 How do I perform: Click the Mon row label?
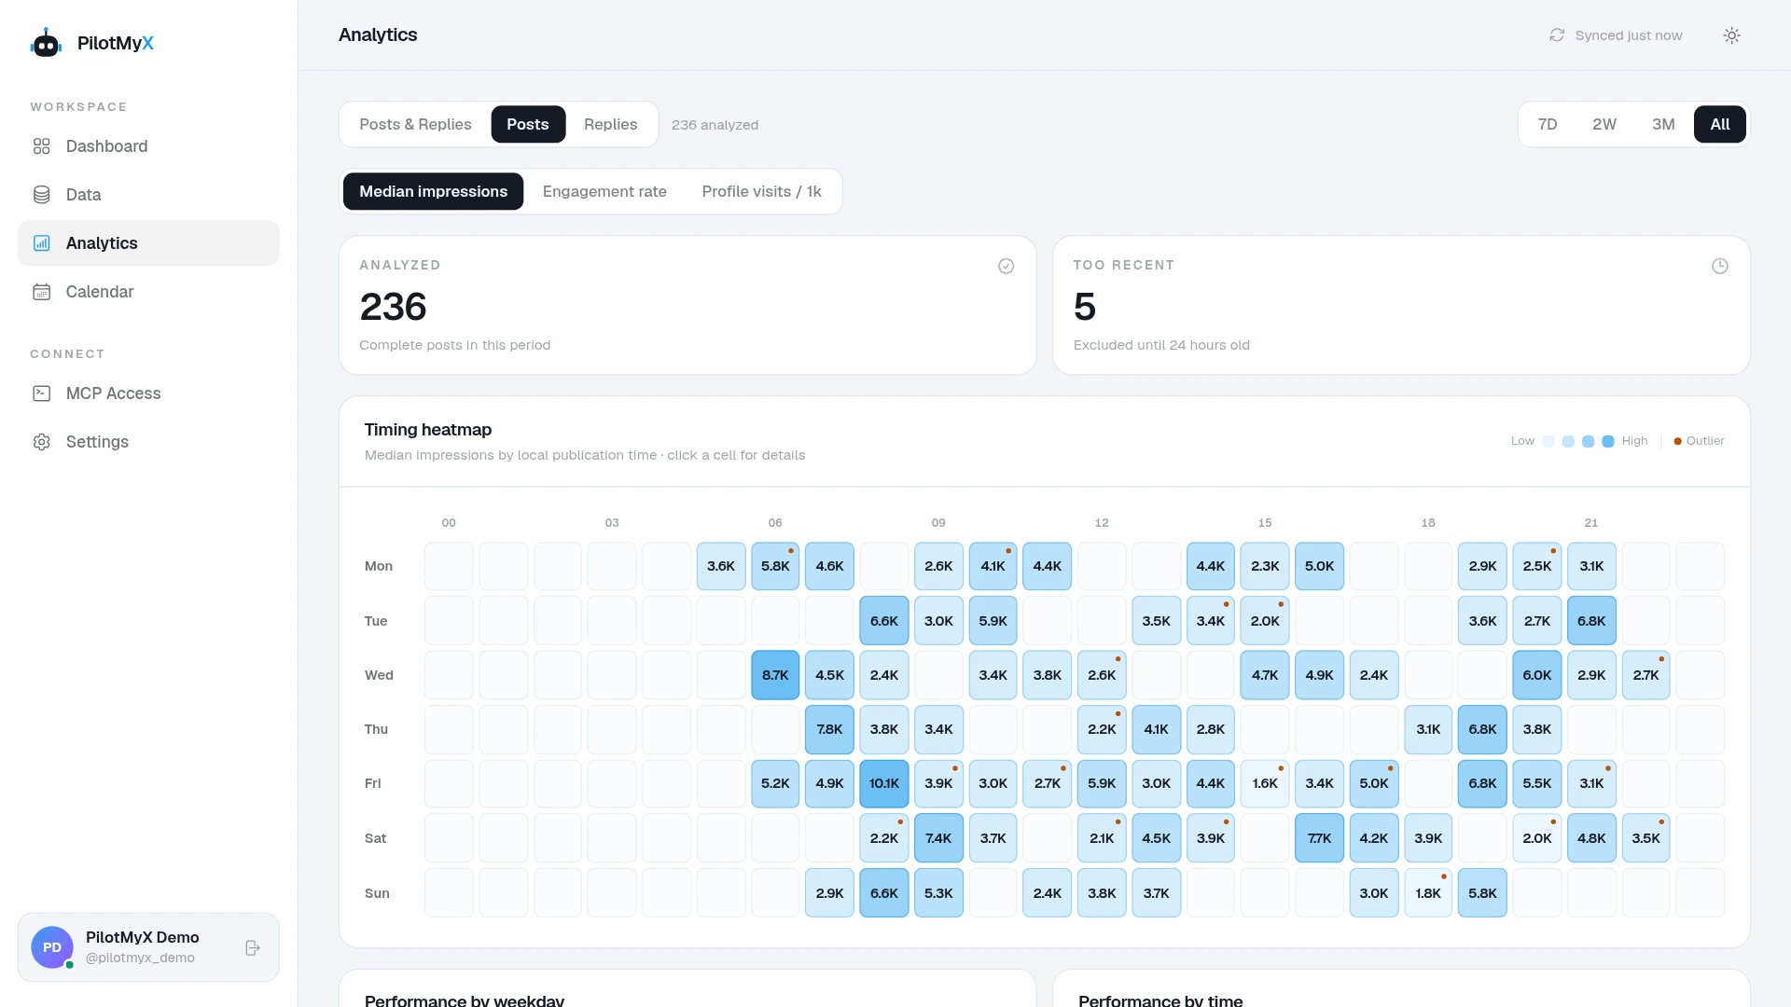[379, 567]
